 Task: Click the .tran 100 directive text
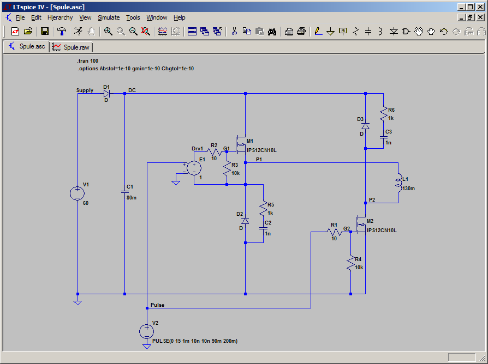[x=88, y=60]
